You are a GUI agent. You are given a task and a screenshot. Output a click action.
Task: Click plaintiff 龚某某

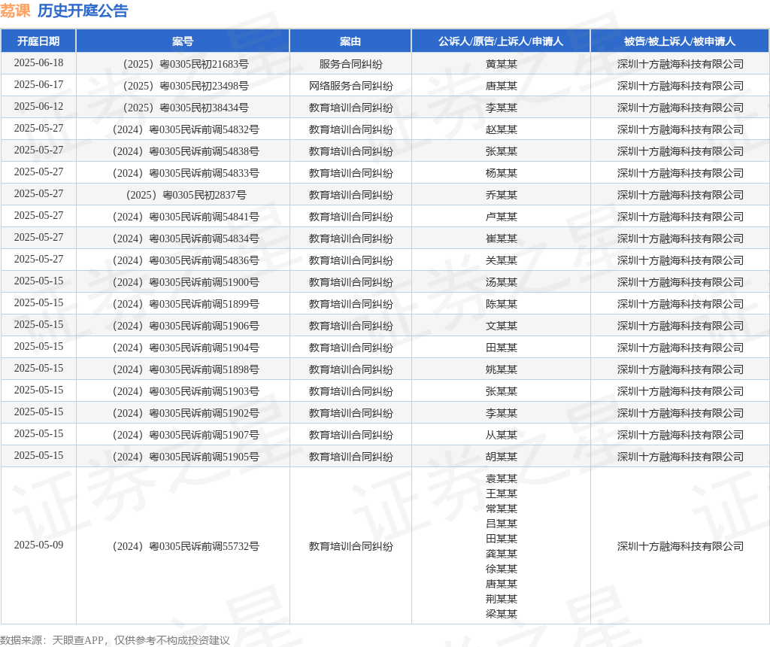click(x=502, y=553)
